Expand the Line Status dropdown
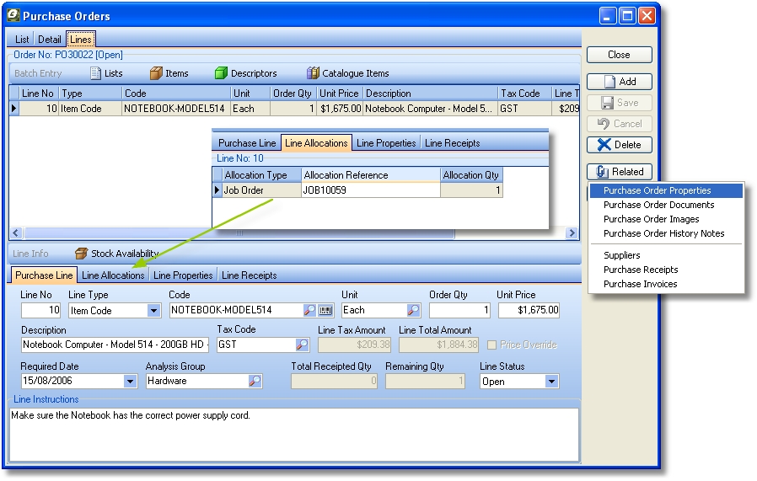This screenshot has width=757, height=481. point(551,381)
